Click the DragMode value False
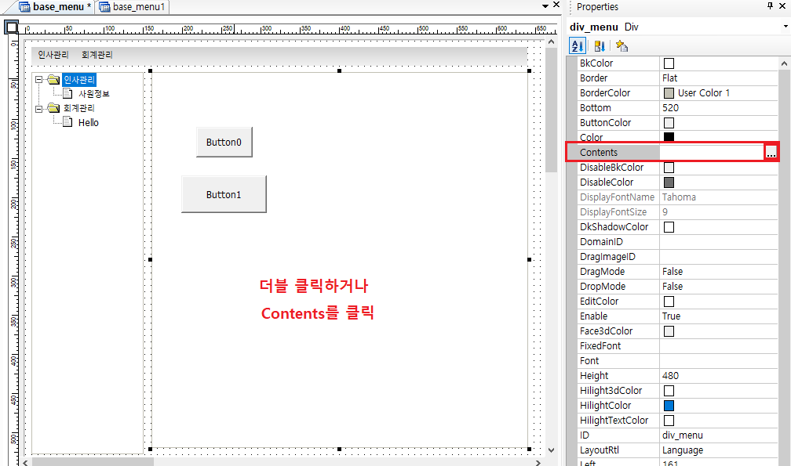The image size is (791, 466). (x=673, y=272)
